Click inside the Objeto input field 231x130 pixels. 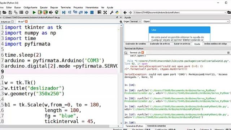(x=188, y=22)
